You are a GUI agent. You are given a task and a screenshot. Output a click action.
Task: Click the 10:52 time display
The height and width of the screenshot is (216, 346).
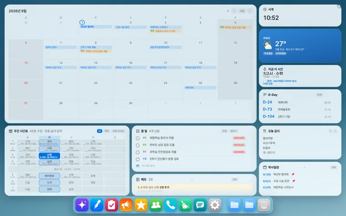click(x=271, y=18)
